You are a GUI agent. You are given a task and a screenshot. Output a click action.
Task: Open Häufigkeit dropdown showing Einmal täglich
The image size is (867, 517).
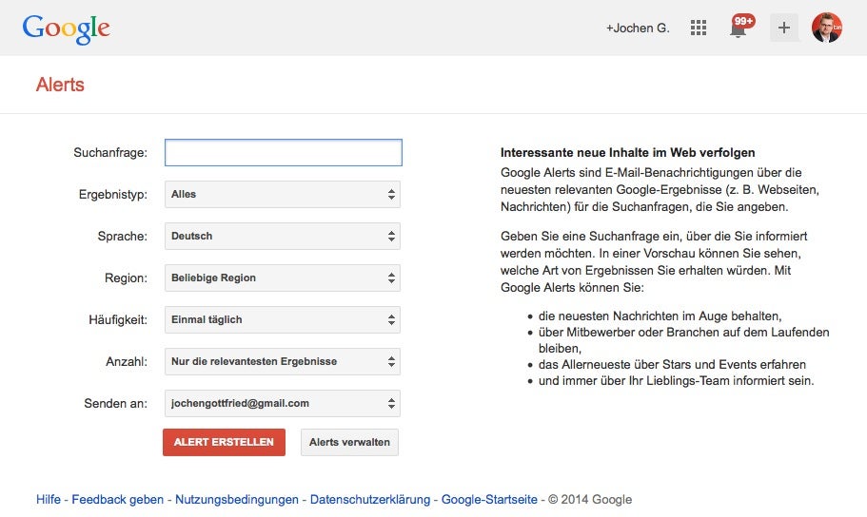tap(283, 320)
